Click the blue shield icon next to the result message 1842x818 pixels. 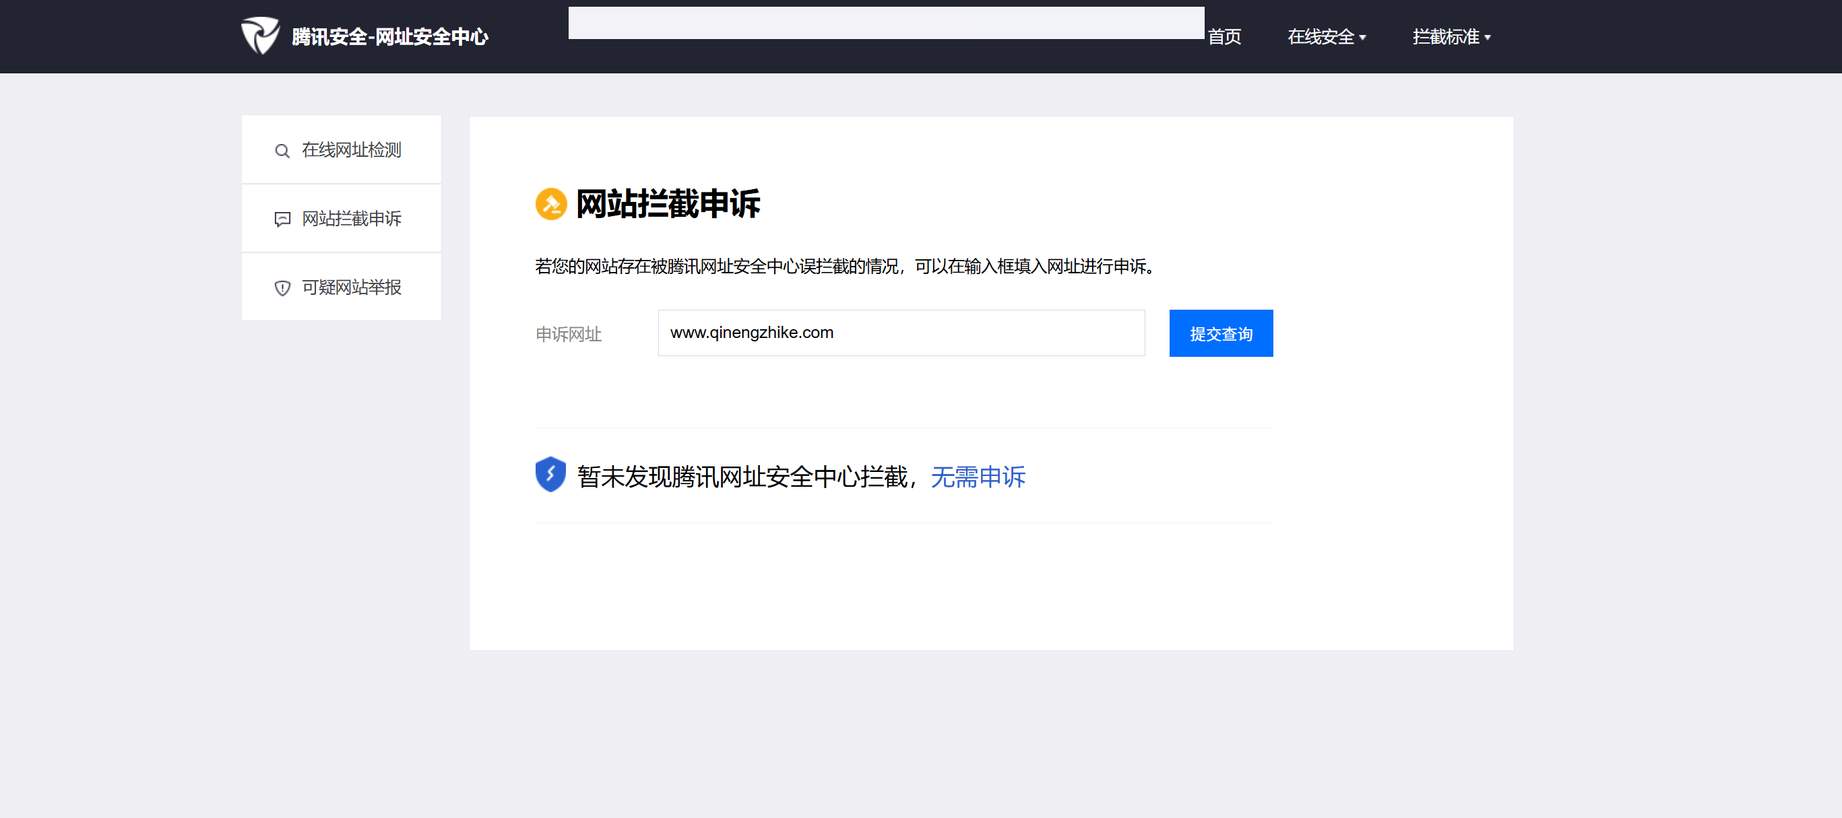pos(550,475)
